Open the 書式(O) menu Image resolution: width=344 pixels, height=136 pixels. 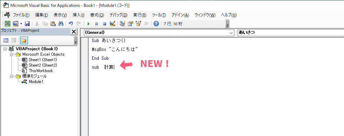point(97,15)
